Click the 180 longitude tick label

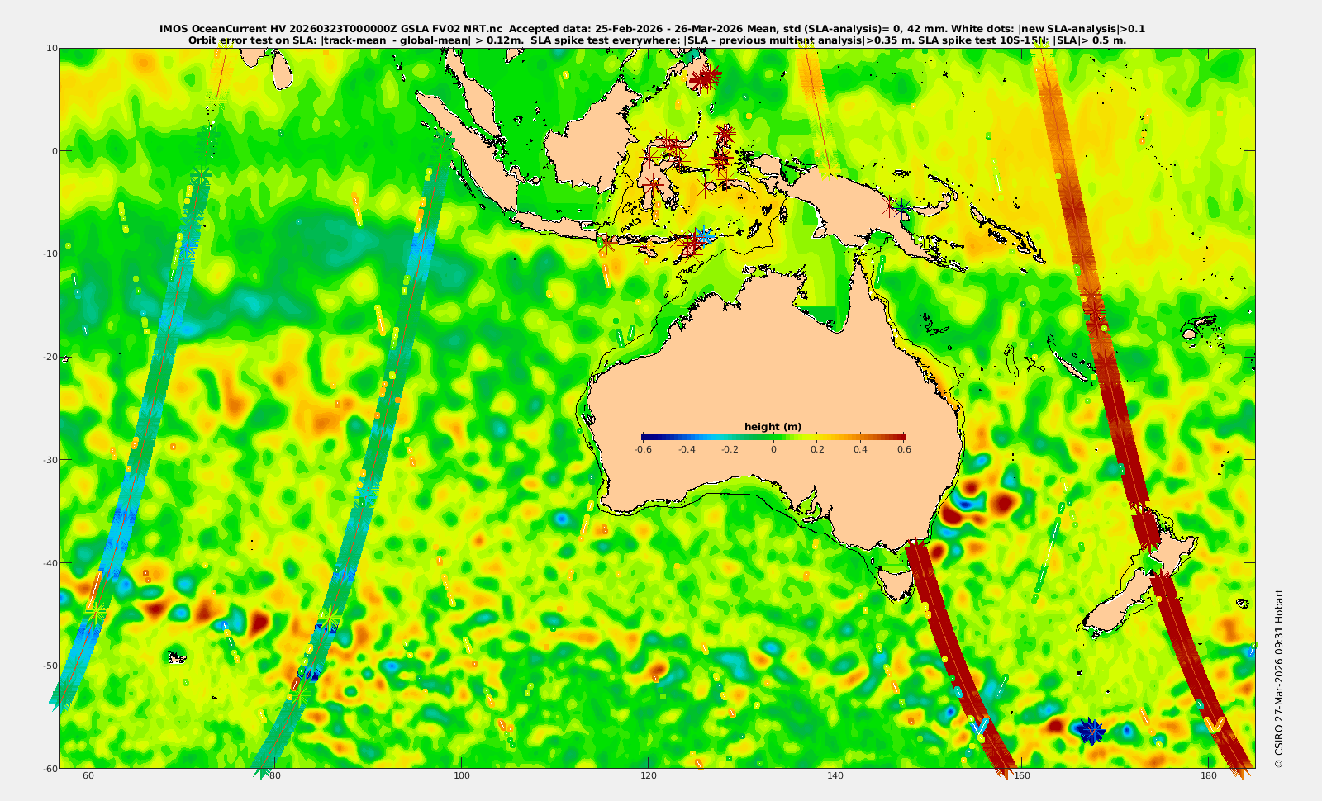[x=1208, y=776]
